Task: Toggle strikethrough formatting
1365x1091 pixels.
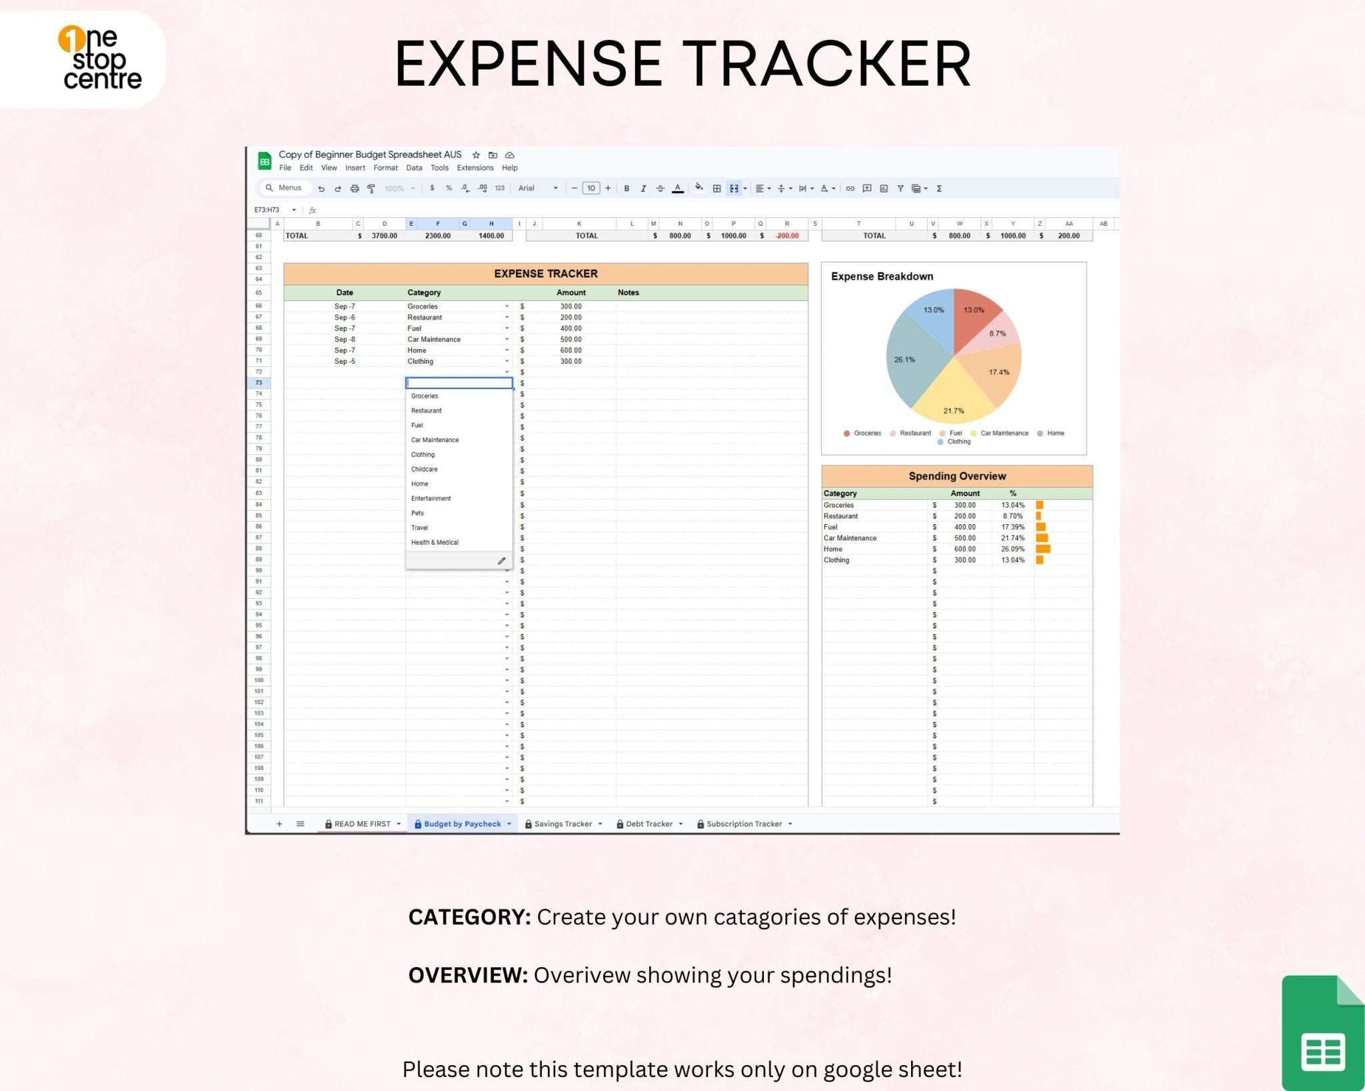Action: click(661, 188)
